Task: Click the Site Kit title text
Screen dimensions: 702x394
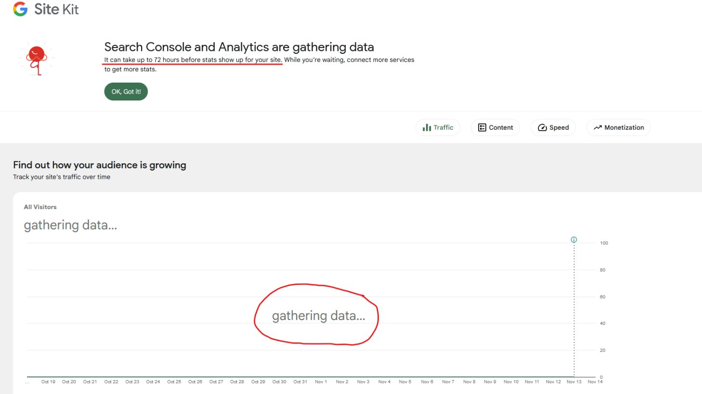Action: (56, 9)
